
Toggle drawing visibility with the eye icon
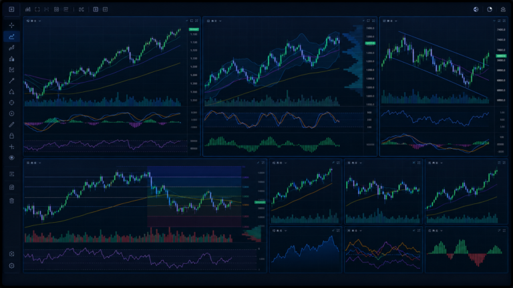coord(12,158)
